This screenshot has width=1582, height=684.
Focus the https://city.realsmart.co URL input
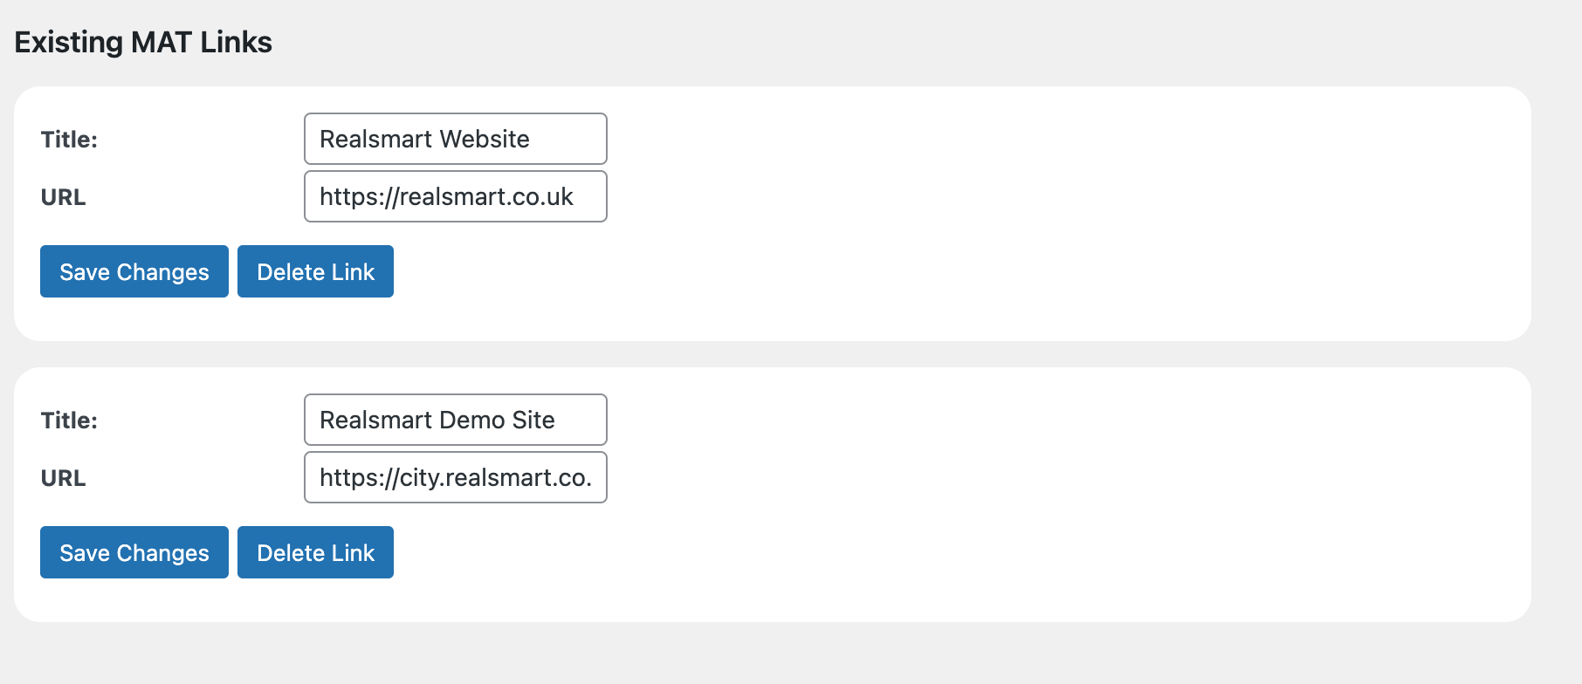(455, 477)
